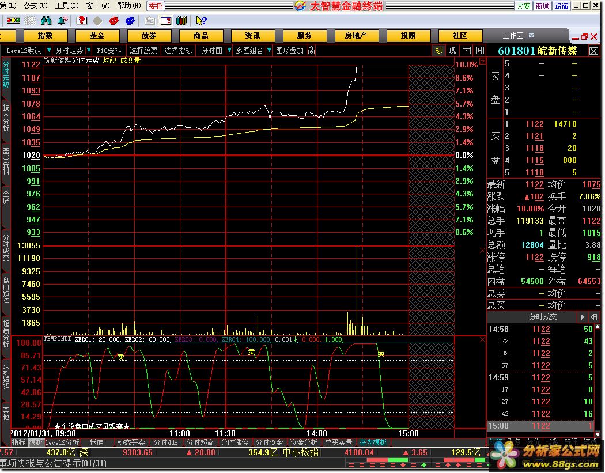Expand the Level2默认 dropdown arrow

49,50
